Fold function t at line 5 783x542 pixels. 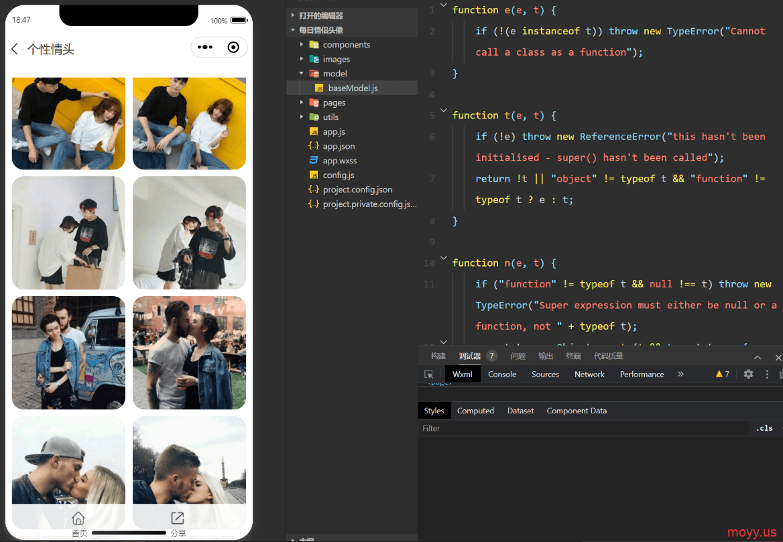coord(443,111)
